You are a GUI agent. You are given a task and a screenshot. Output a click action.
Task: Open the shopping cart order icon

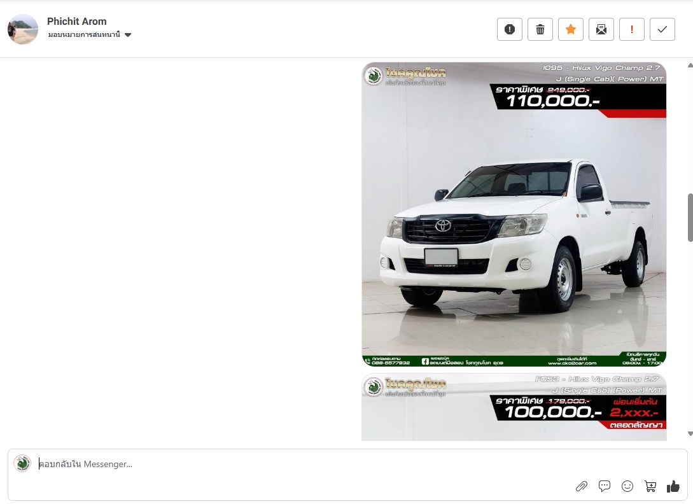click(650, 486)
